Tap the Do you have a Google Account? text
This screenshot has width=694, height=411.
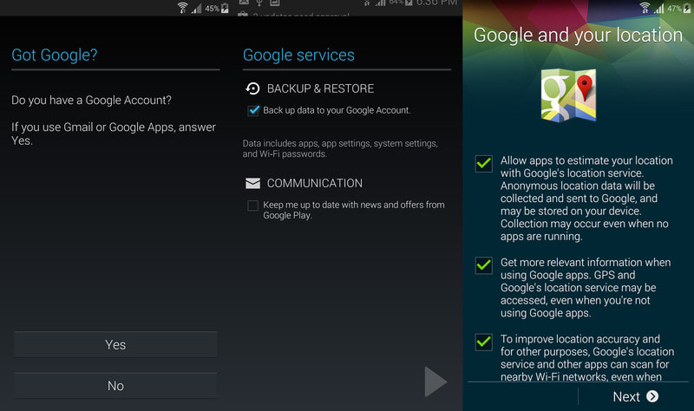tap(92, 101)
